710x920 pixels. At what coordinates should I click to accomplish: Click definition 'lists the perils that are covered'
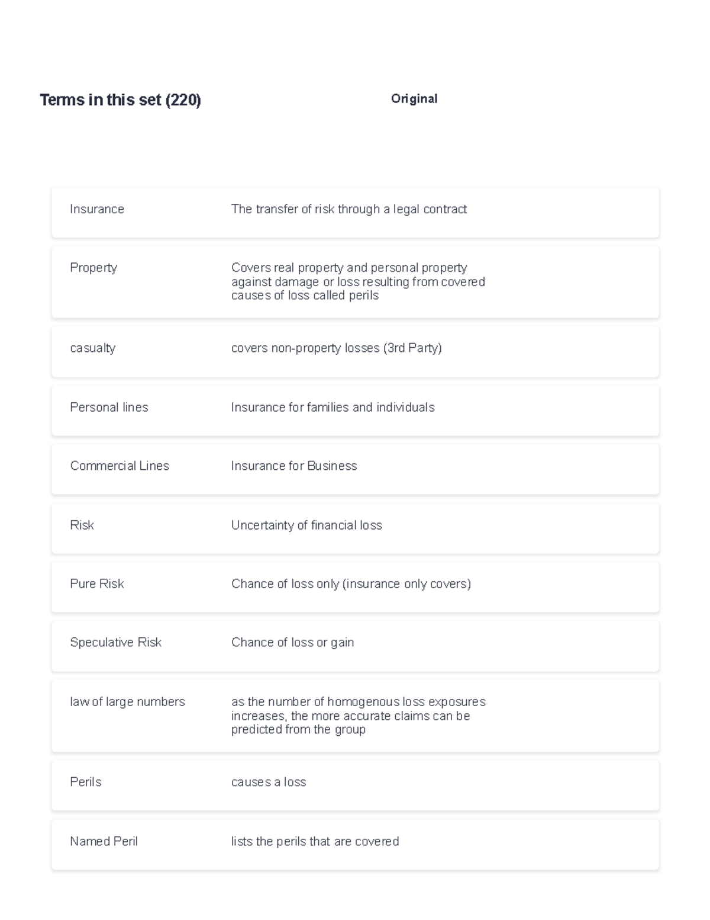(x=315, y=842)
